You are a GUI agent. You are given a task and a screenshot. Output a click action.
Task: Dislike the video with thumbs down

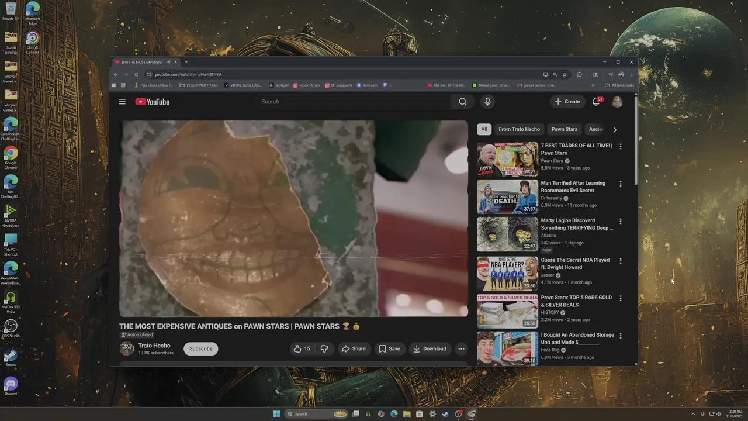[324, 348]
